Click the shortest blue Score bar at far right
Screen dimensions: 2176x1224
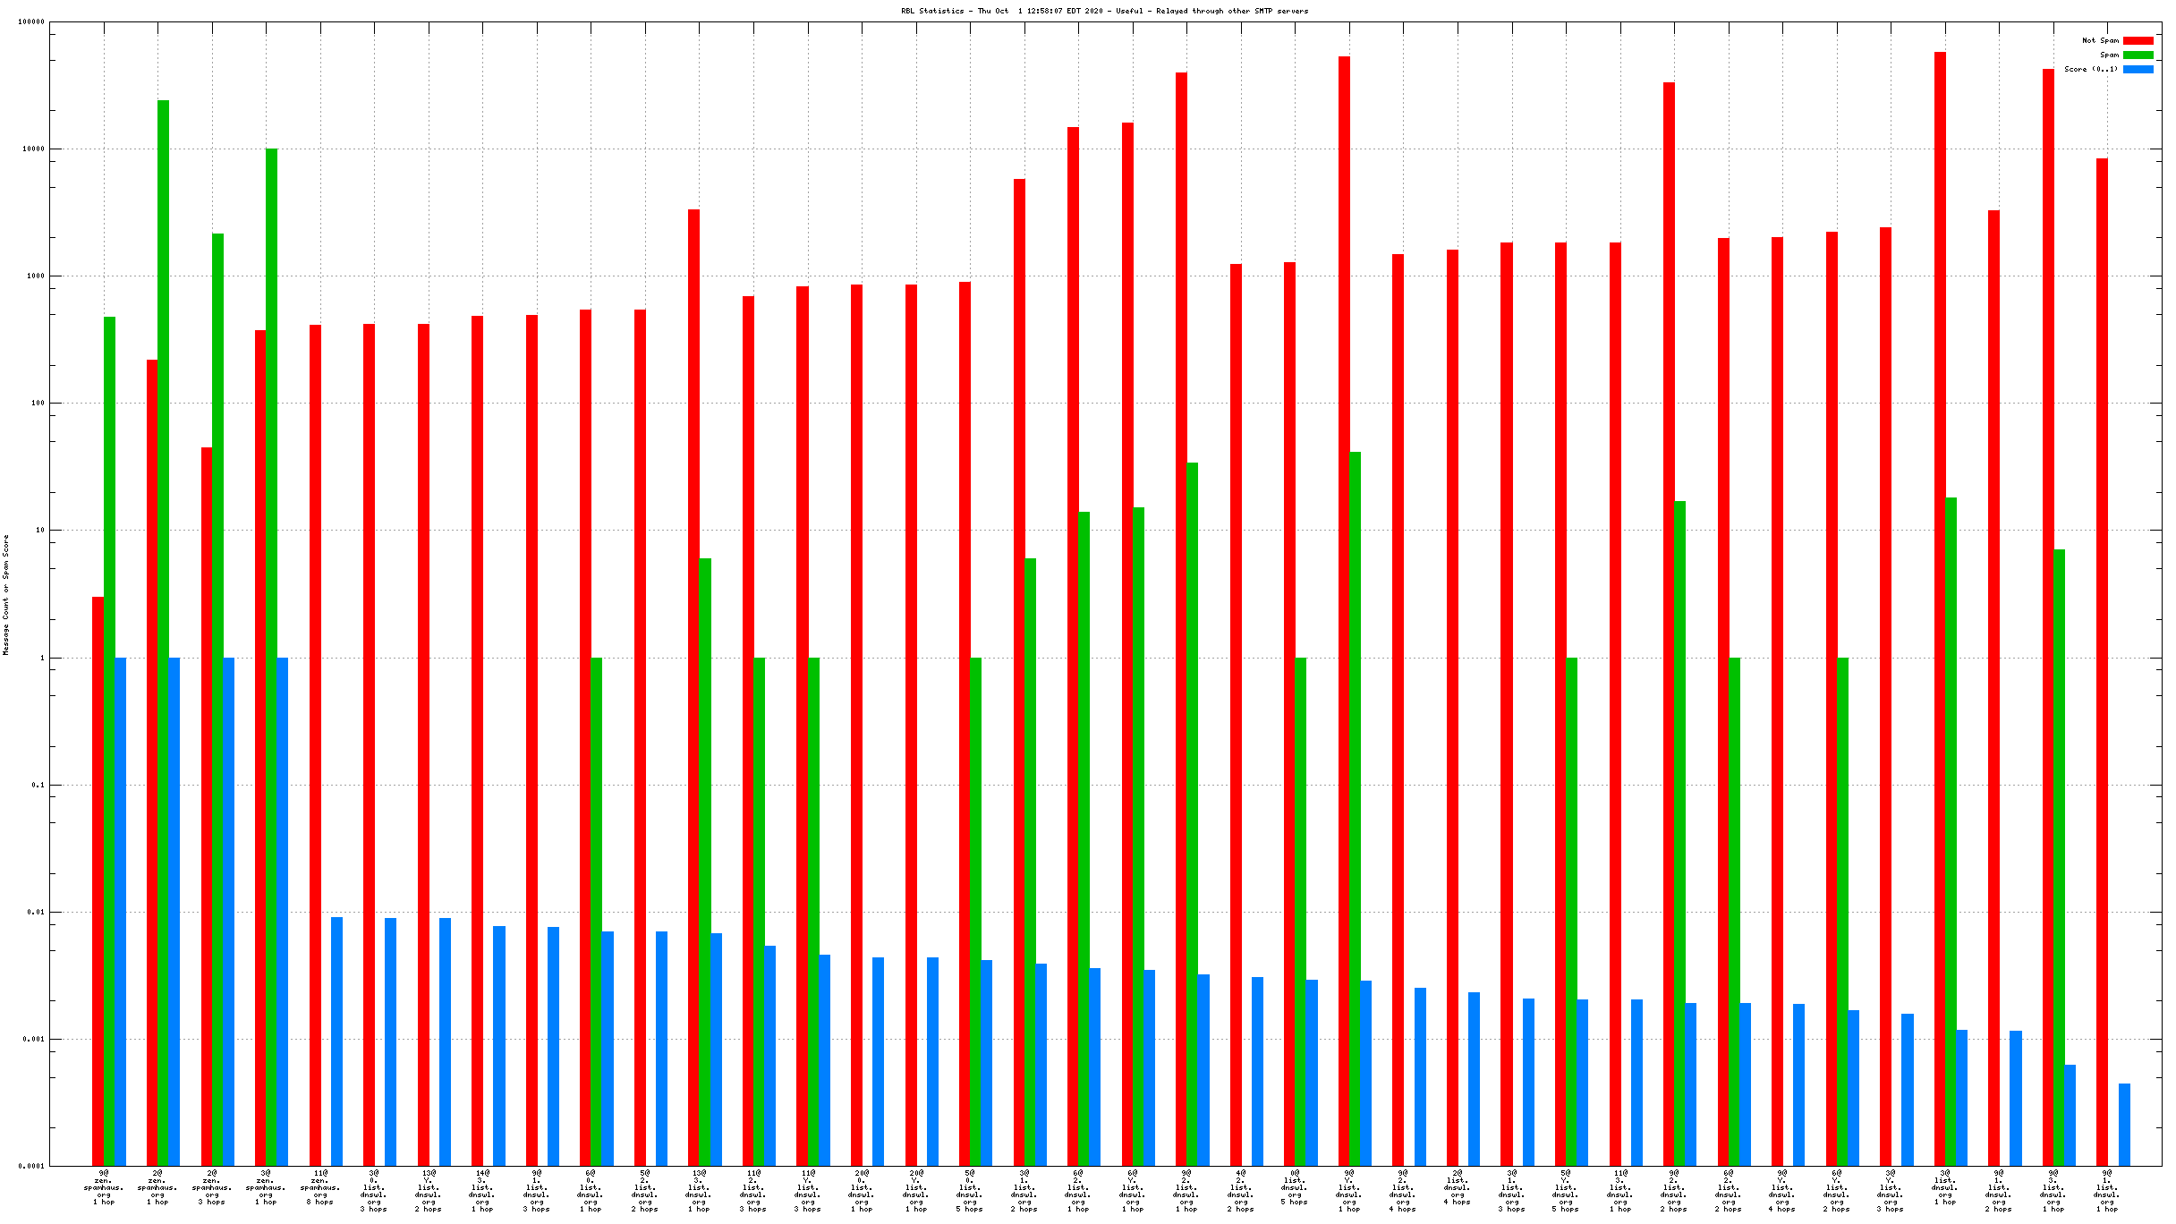[2124, 1124]
